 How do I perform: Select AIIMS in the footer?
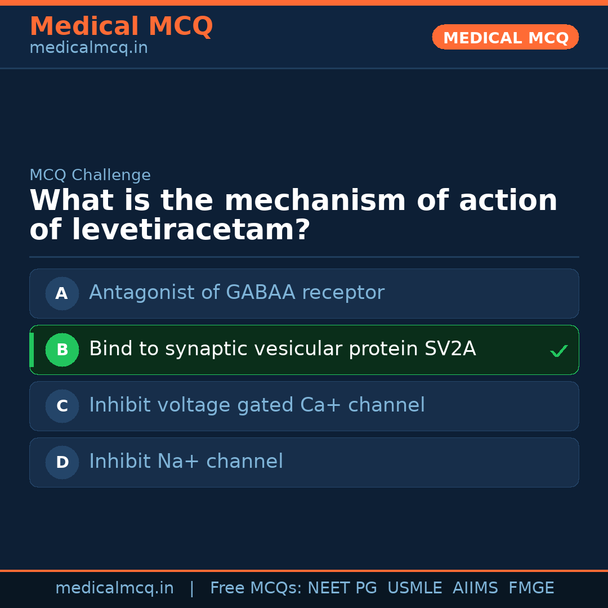475,588
